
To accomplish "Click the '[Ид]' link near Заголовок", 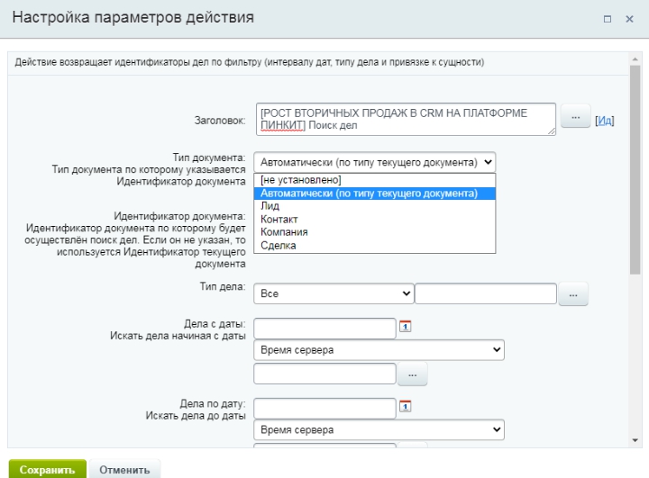I will point(605,122).
